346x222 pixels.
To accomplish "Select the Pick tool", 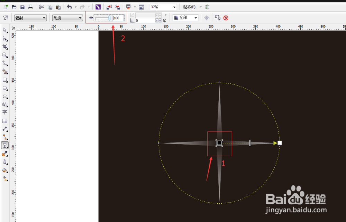I will point(5,30).
